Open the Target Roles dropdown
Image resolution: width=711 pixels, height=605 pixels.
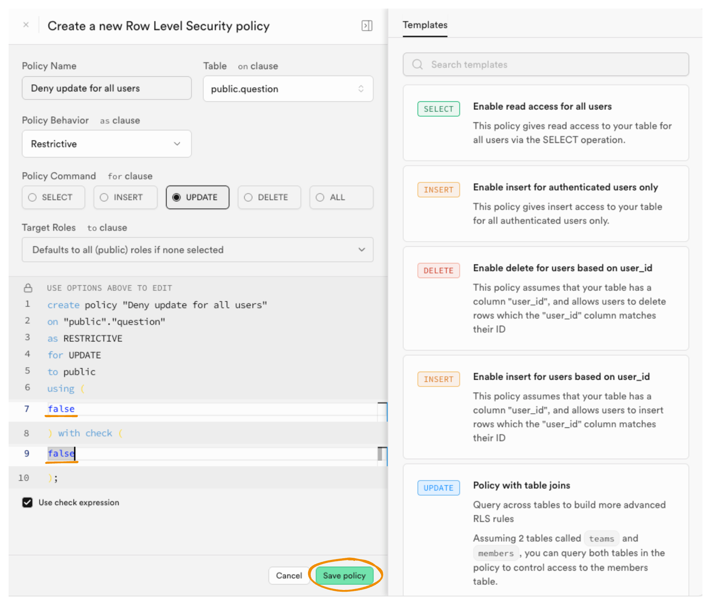tap(197, 250)
